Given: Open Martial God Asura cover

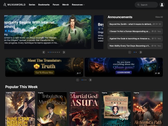Looking at the screenshot, I should [x=84, y=109].
